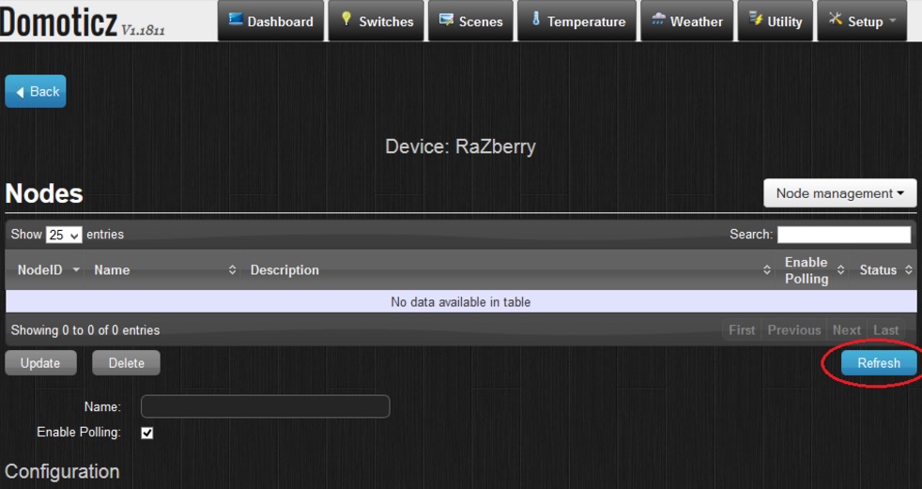Click the Back button

[x=36, y=91]
